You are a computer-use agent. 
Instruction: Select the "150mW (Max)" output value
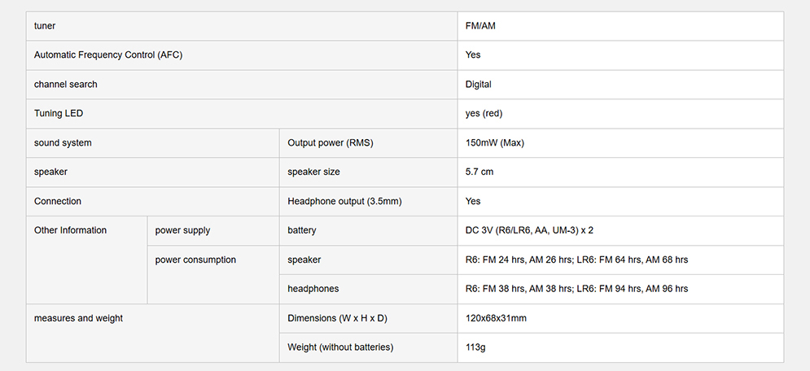coord(495,143)
